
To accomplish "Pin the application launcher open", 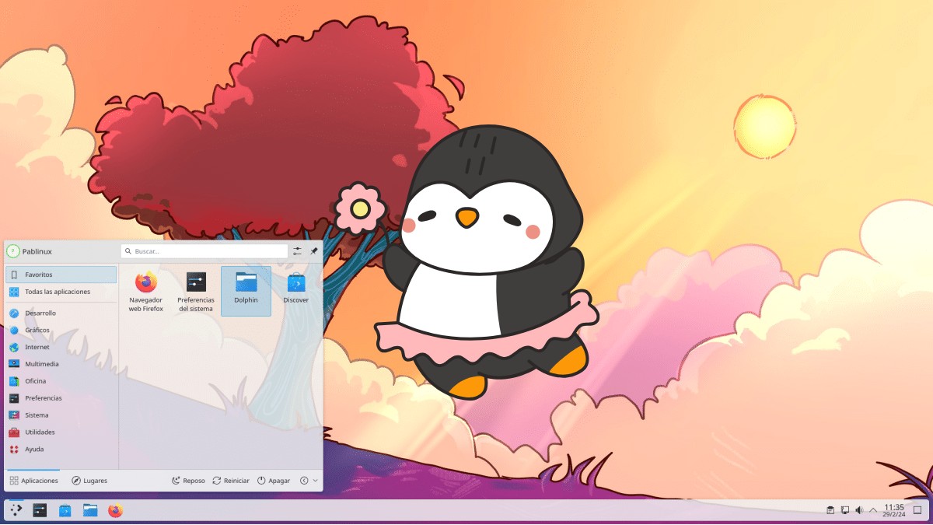I will click(x=313, y=251).
